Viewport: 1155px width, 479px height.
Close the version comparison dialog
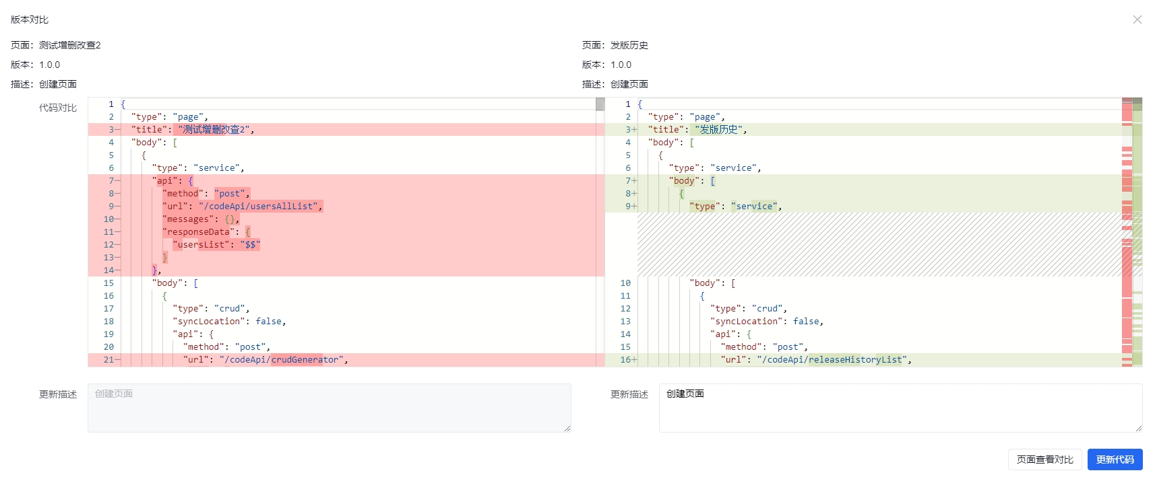[x=1137, y=20]
